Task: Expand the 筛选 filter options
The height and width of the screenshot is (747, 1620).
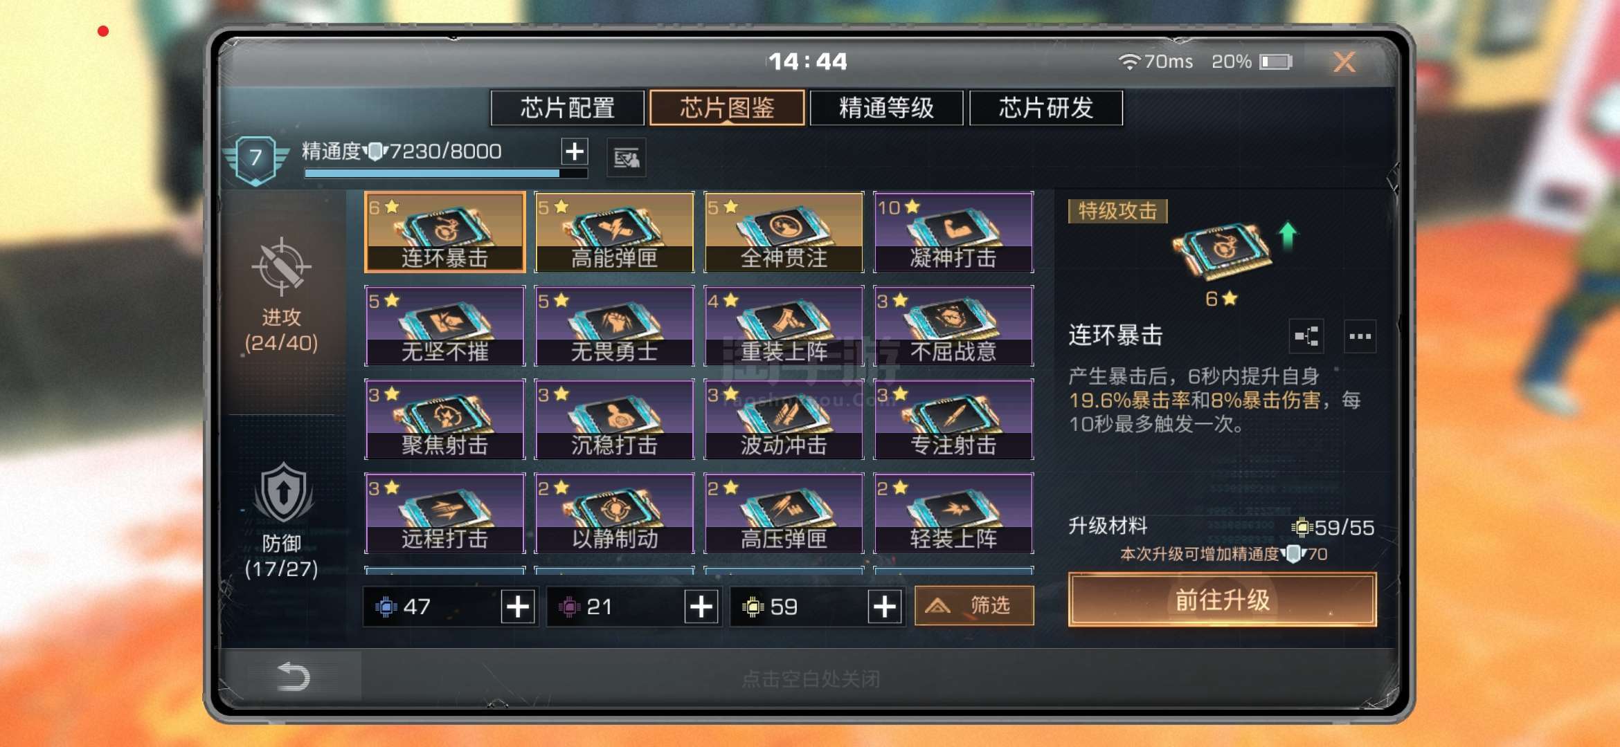Action: pos(974,606)
